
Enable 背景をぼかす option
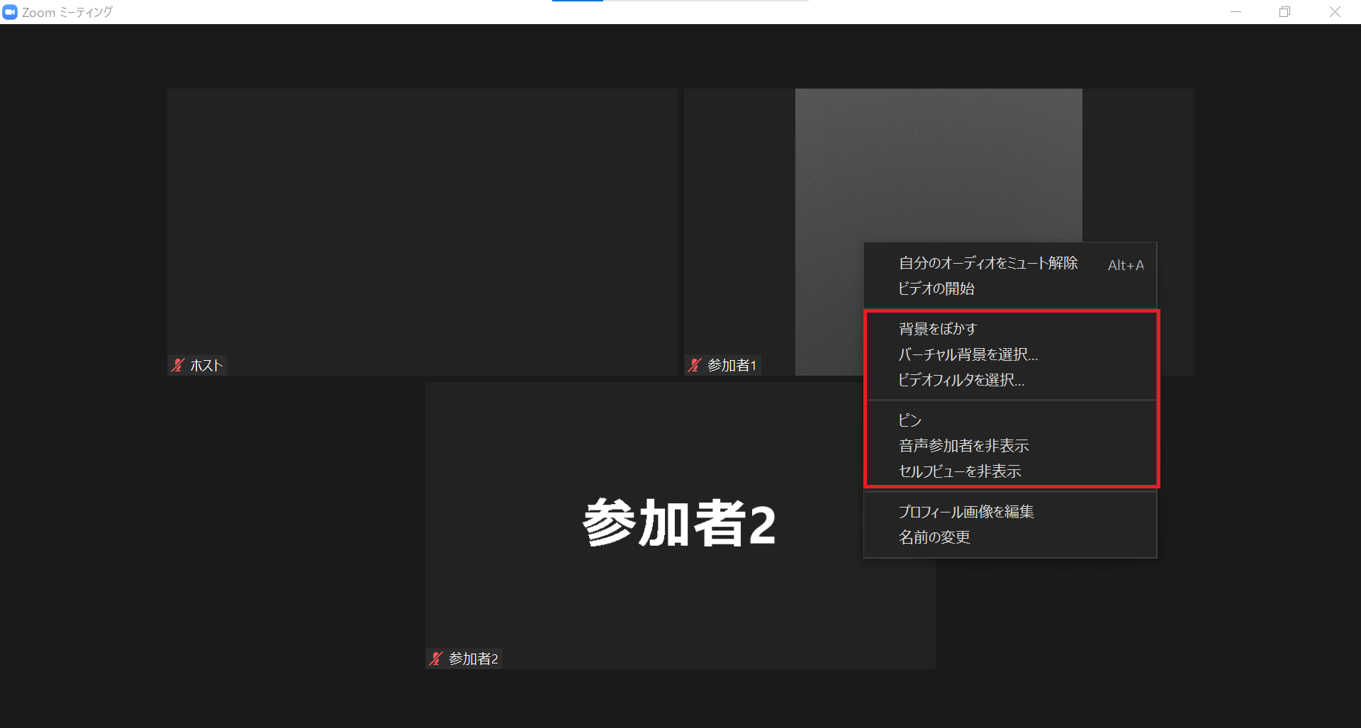click(x=937, y=329)
